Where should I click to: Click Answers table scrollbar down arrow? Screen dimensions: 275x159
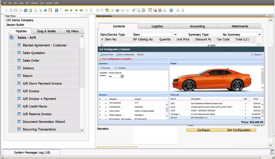click(x=167, y=116)
